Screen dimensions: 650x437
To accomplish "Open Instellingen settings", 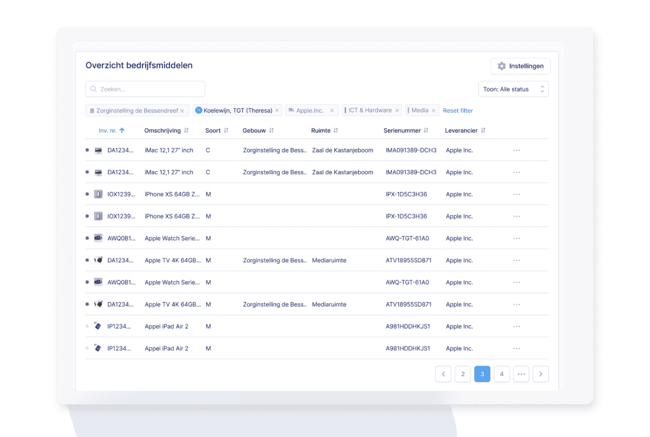I will 520,66.
